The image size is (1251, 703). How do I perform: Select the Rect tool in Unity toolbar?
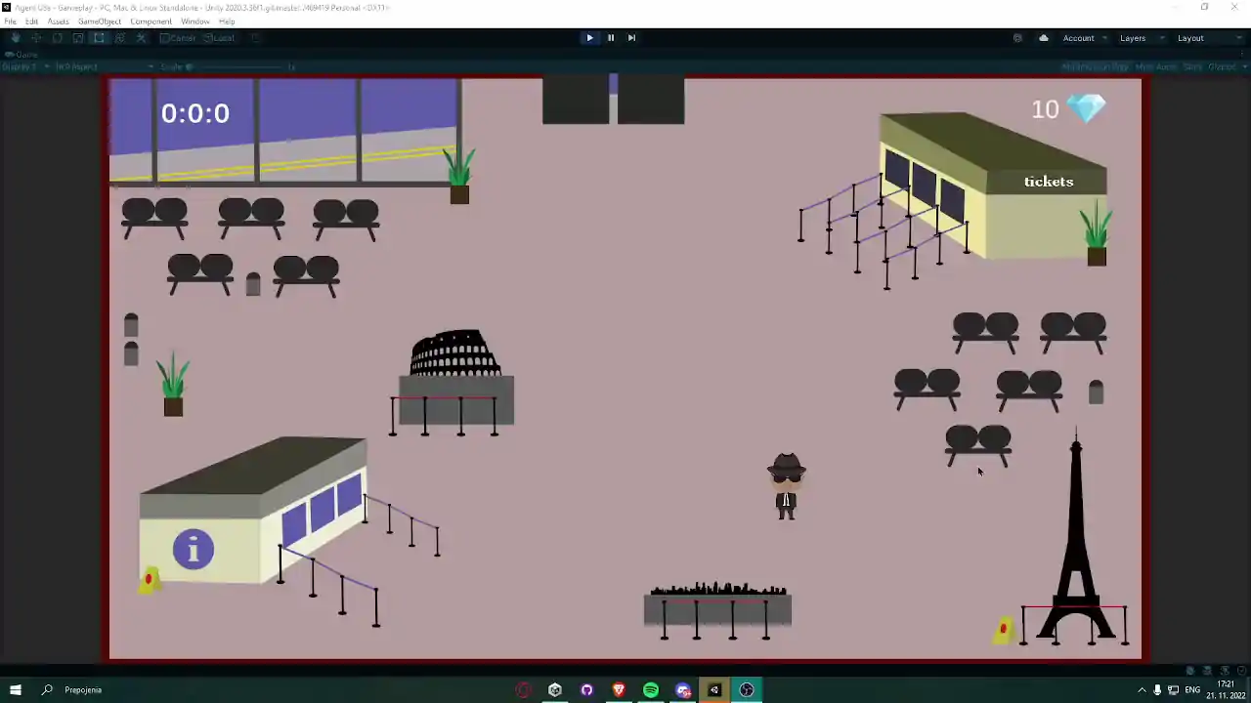pyautogui.click(x=99, y=38)
